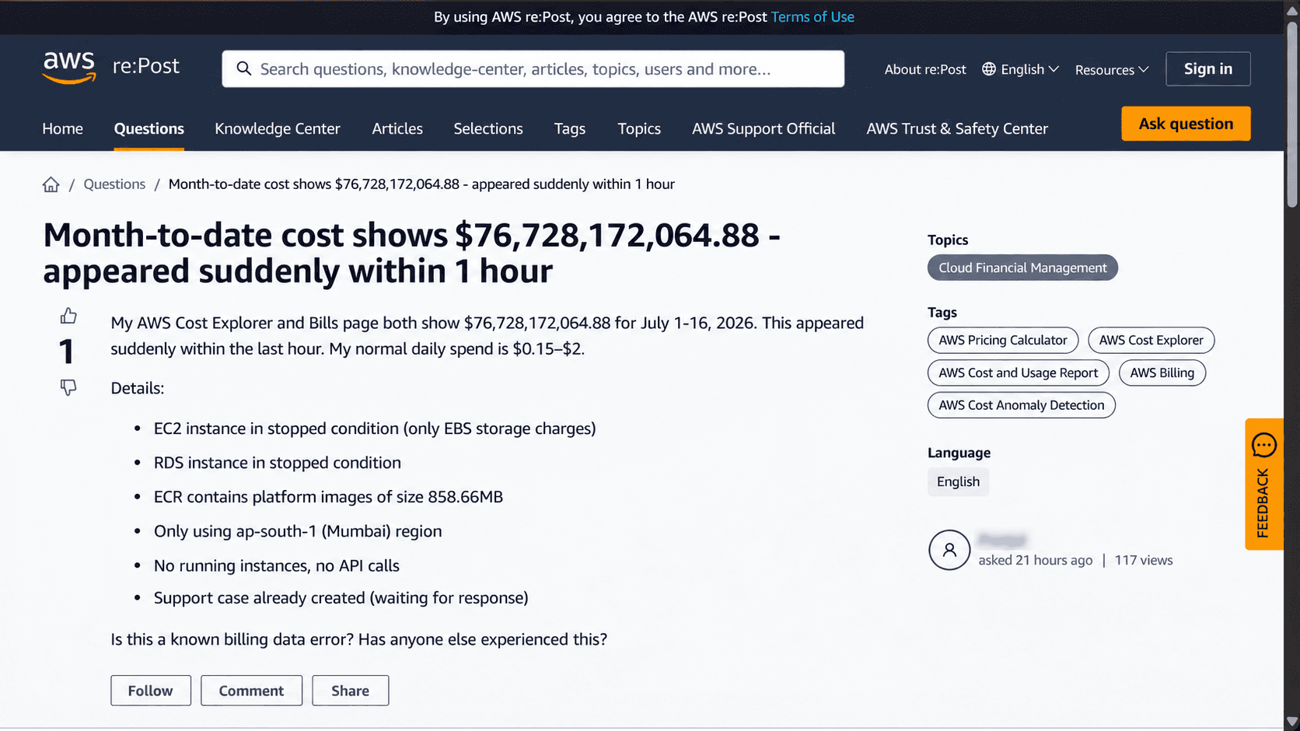Open the re:Post title link
The height and width of the screenshot is (731, 1300).
point(146,66)
